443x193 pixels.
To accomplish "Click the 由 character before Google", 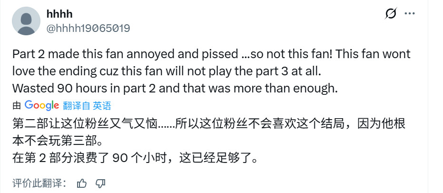I will [x=17, y=106].
